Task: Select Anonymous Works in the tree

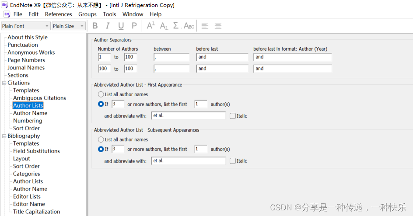Action: 31,52
